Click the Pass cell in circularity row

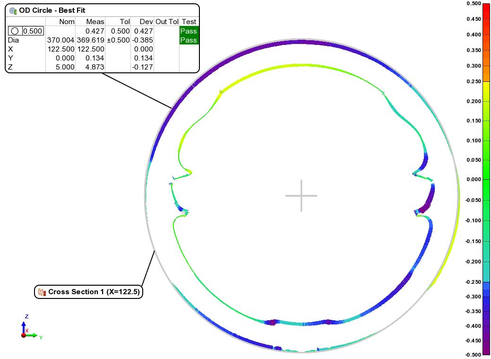[189, 31]
